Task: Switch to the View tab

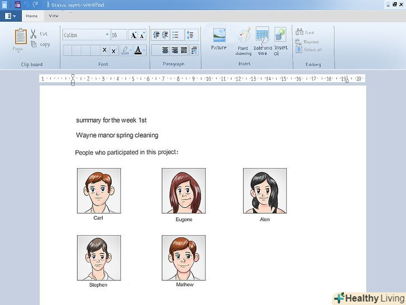Action: (x=54, y=16)
